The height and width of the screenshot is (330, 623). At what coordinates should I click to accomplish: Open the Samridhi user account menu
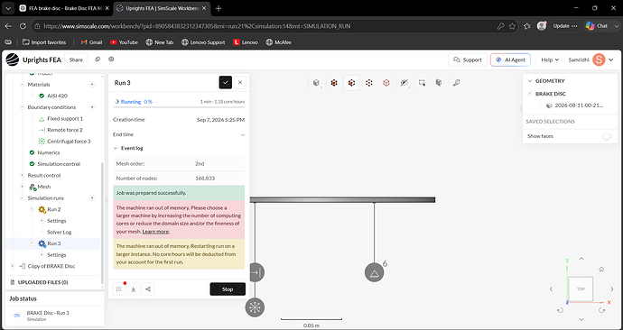pyautogui.click(x=591, y=60)
